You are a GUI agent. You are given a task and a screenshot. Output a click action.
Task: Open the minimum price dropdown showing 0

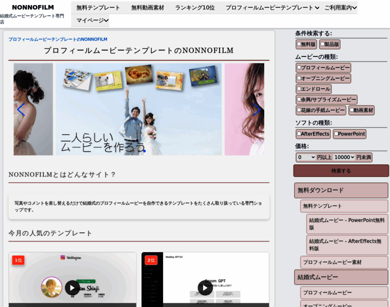tap(306, 157)
